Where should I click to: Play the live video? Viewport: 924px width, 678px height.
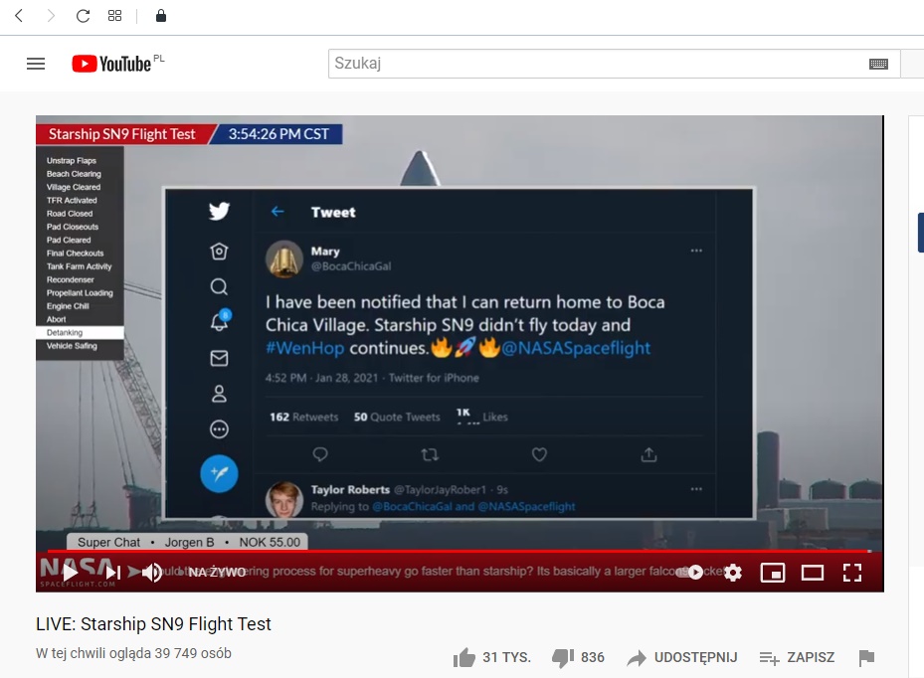coord(71,573)
